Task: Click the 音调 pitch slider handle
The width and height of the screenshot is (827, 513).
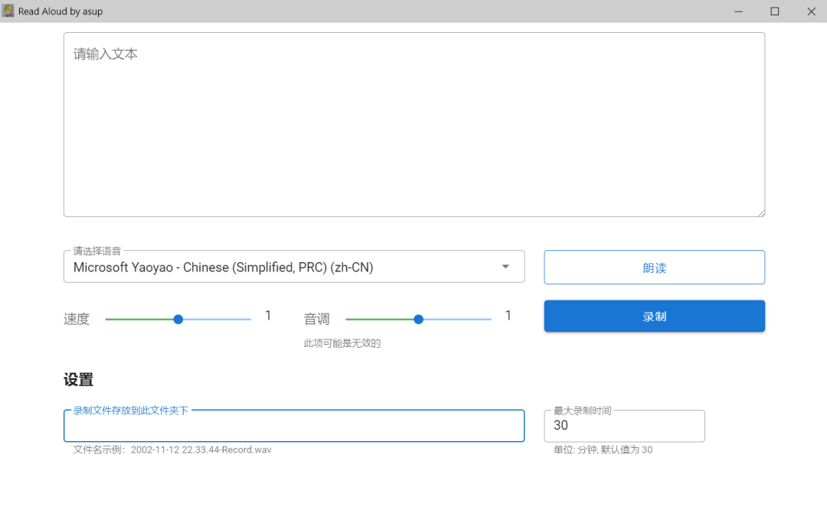Action: tap(418, 319)
